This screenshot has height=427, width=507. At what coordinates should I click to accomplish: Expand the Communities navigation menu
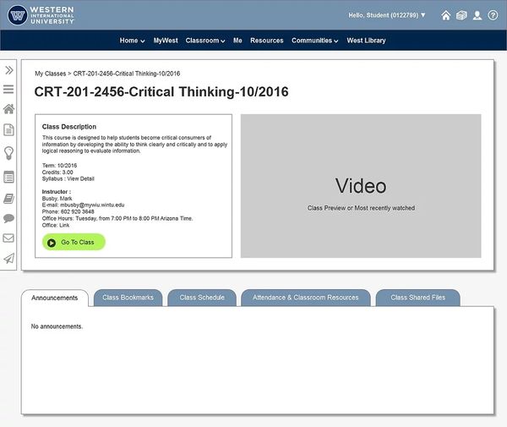tap(314, 41)
